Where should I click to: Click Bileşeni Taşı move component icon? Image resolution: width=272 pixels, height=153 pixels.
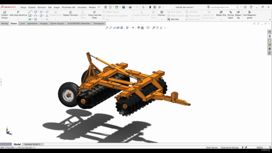238,12
